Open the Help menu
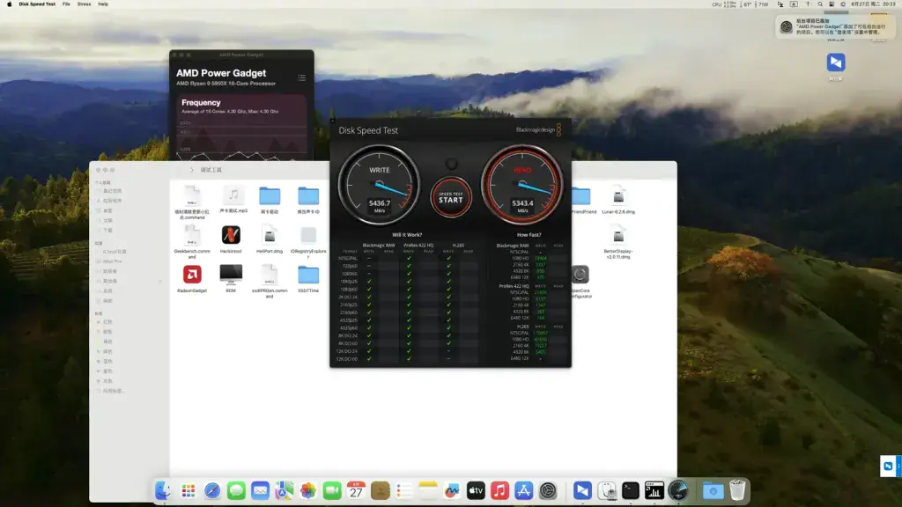 click(103, 4)
